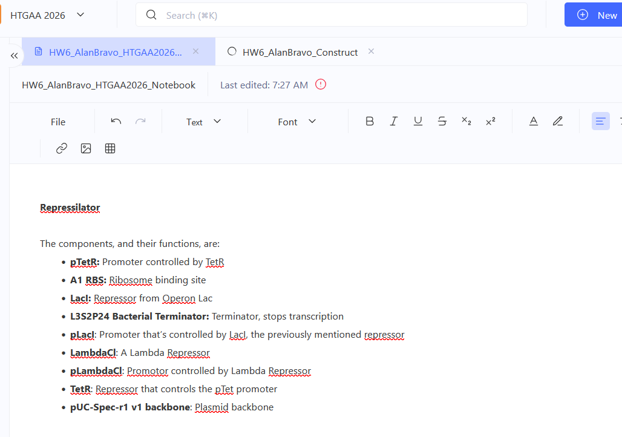Click the LambdaCI: A Lambda Repressor line
This screenshot has height=437, width=622.
(140, 353)
